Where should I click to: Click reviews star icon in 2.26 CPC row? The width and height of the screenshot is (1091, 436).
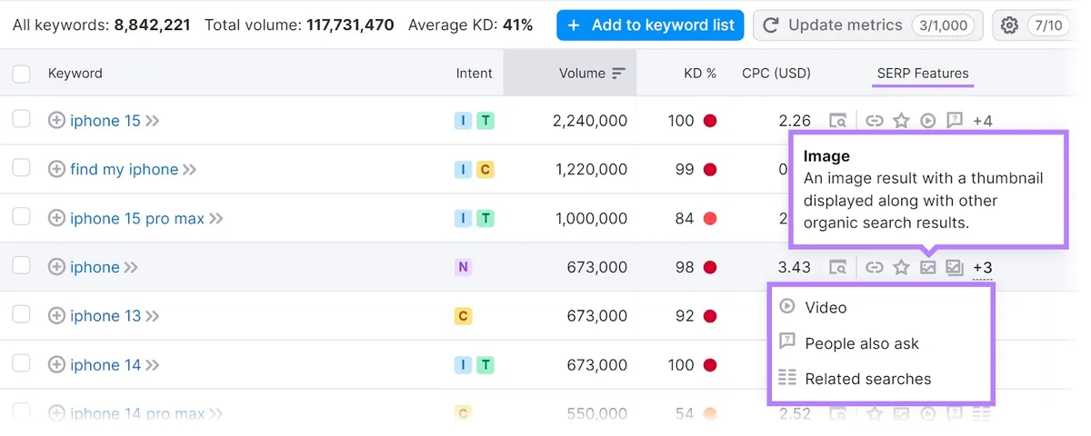(901, 120)
